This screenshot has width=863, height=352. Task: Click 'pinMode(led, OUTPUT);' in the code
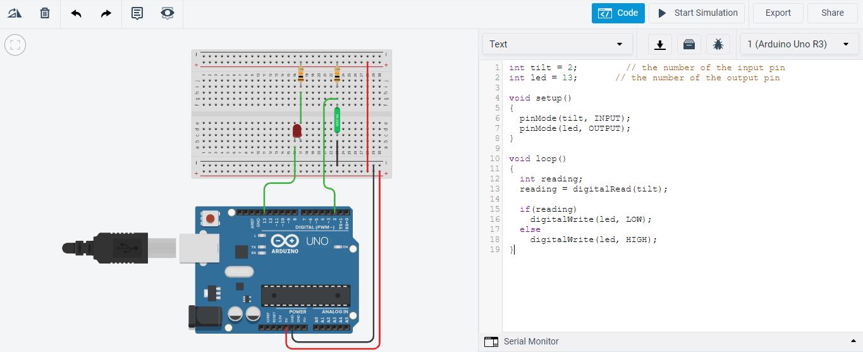tap(575, 128)
